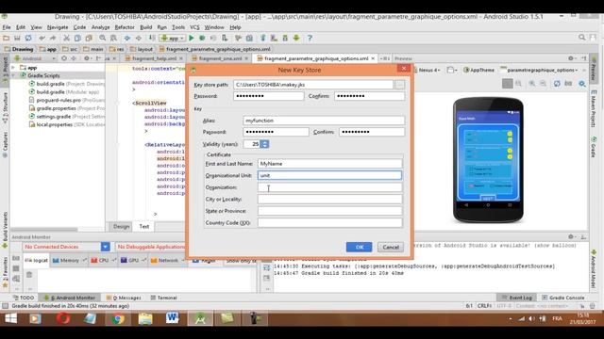The width and height of the screenshot is (604, 339).
Task: Open File Explorer from the taskbar
Action: point(145,318)
